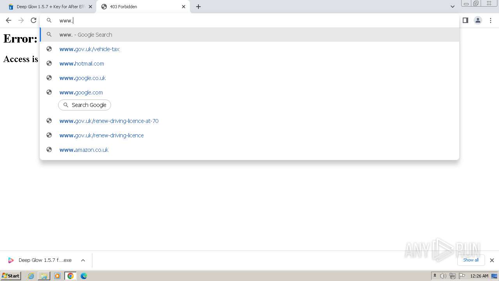Show hidden system tray icons
This screenshot has height=281, width=499.
pyautogui.click(x=435, y=276)
